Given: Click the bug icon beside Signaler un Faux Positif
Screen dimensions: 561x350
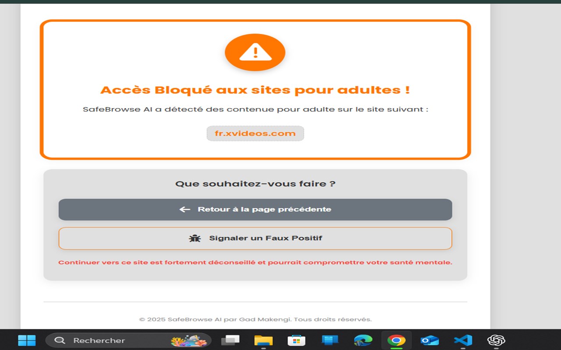Looking at the screenshot, I should 195,238.
